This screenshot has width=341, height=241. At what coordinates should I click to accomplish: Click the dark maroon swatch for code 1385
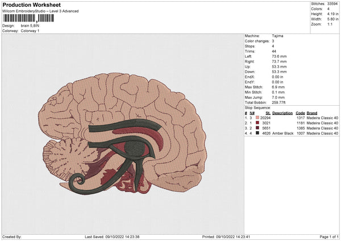pyautogui.click(x=257, y=128)
